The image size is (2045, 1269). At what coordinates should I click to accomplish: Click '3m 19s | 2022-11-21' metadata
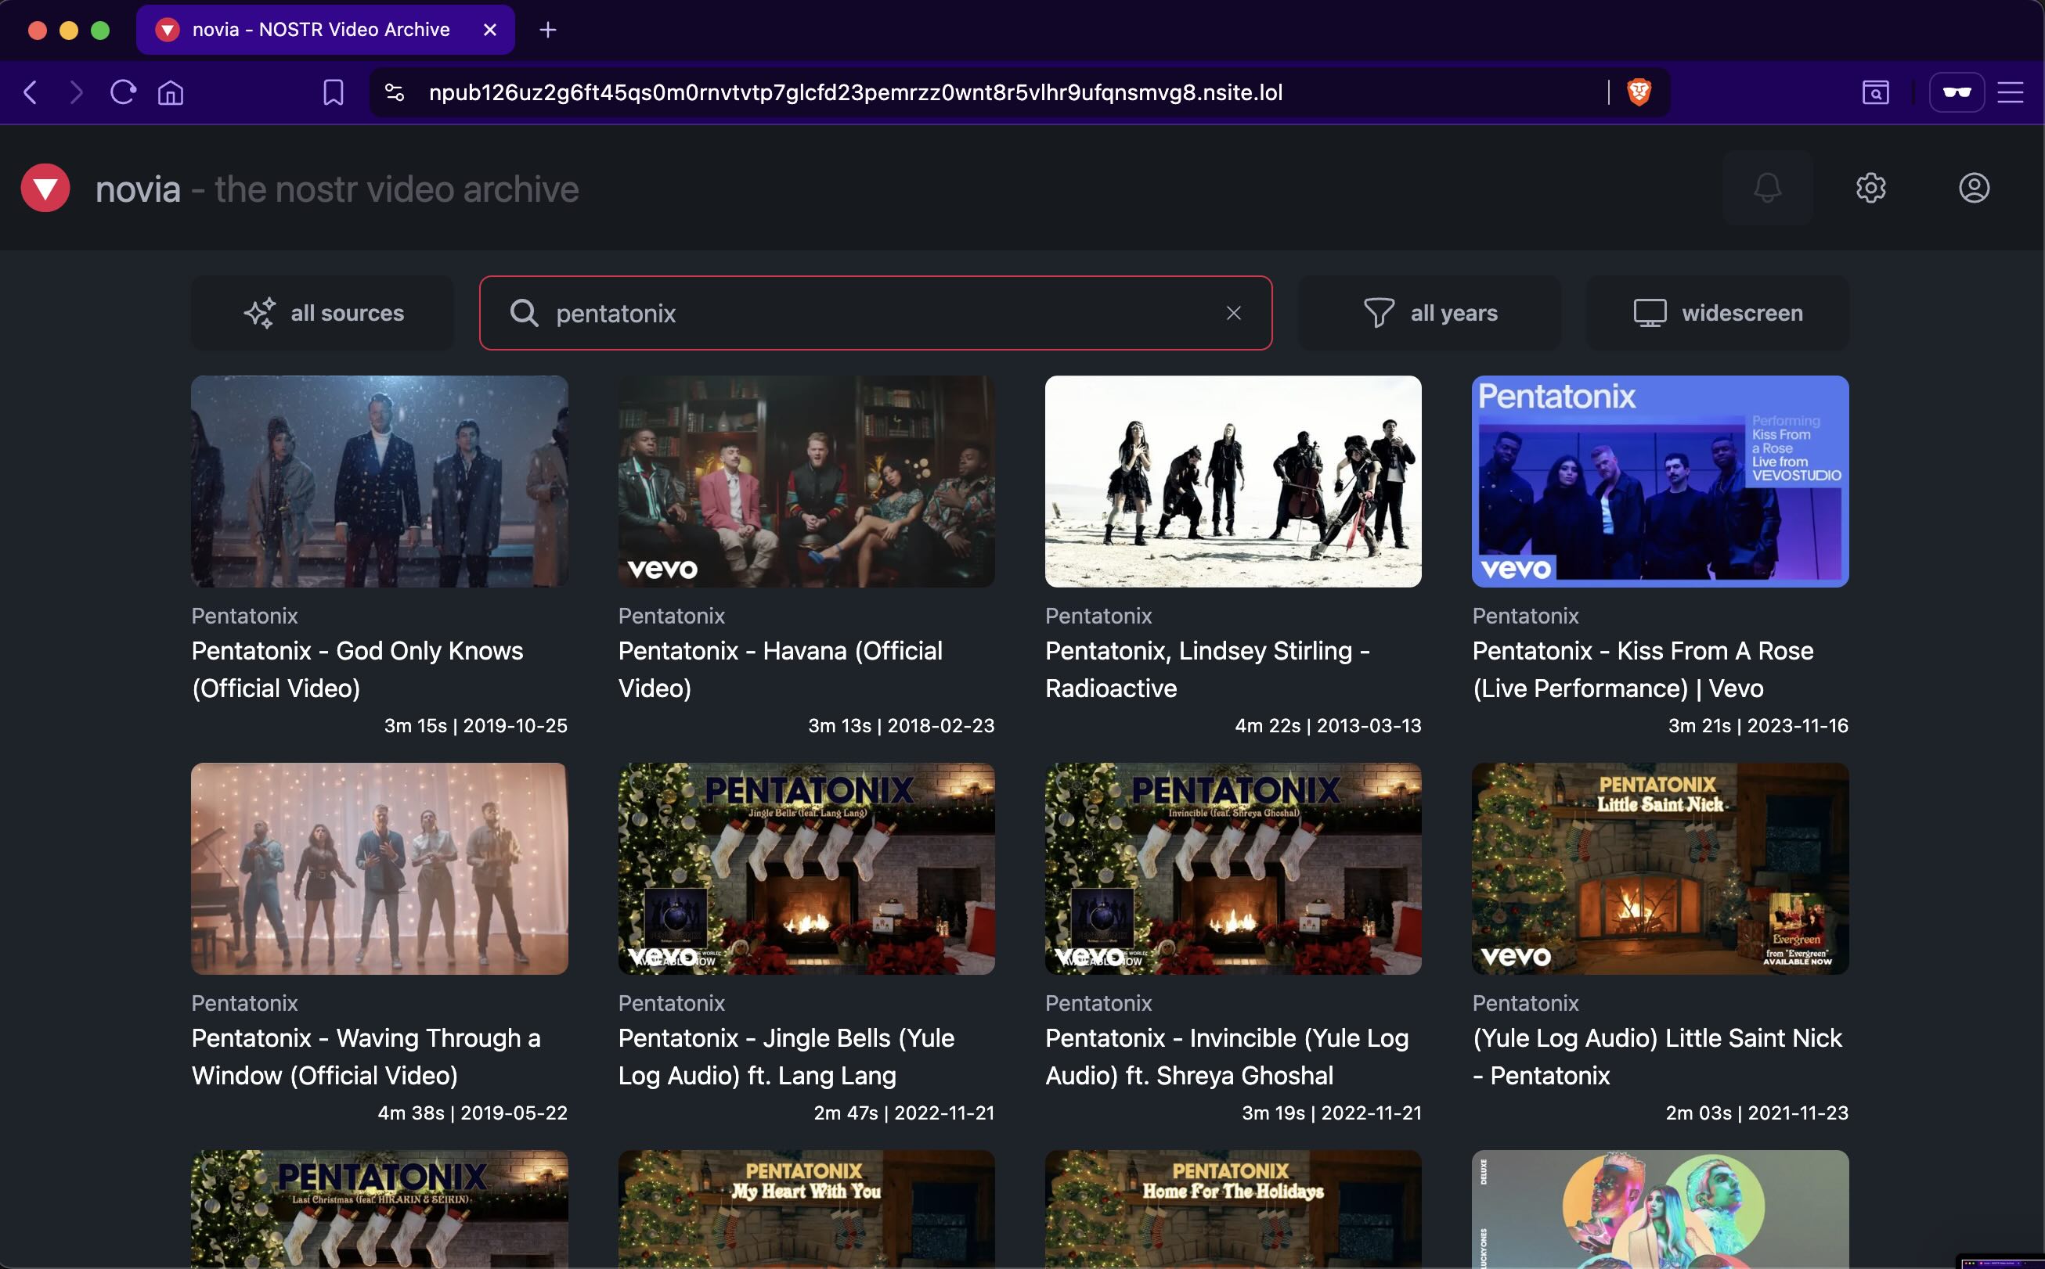pos(1331,1113)
